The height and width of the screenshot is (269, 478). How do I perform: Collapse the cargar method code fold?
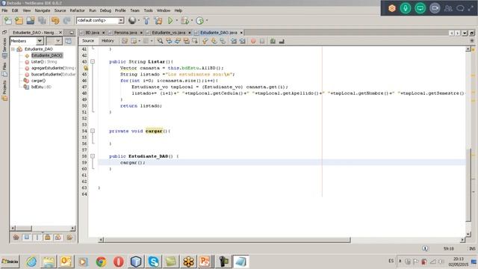(x=93, y=131)
